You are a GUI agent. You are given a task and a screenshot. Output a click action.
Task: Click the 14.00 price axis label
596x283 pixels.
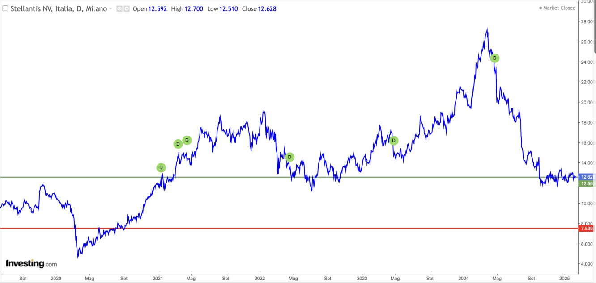pos(587,163)
